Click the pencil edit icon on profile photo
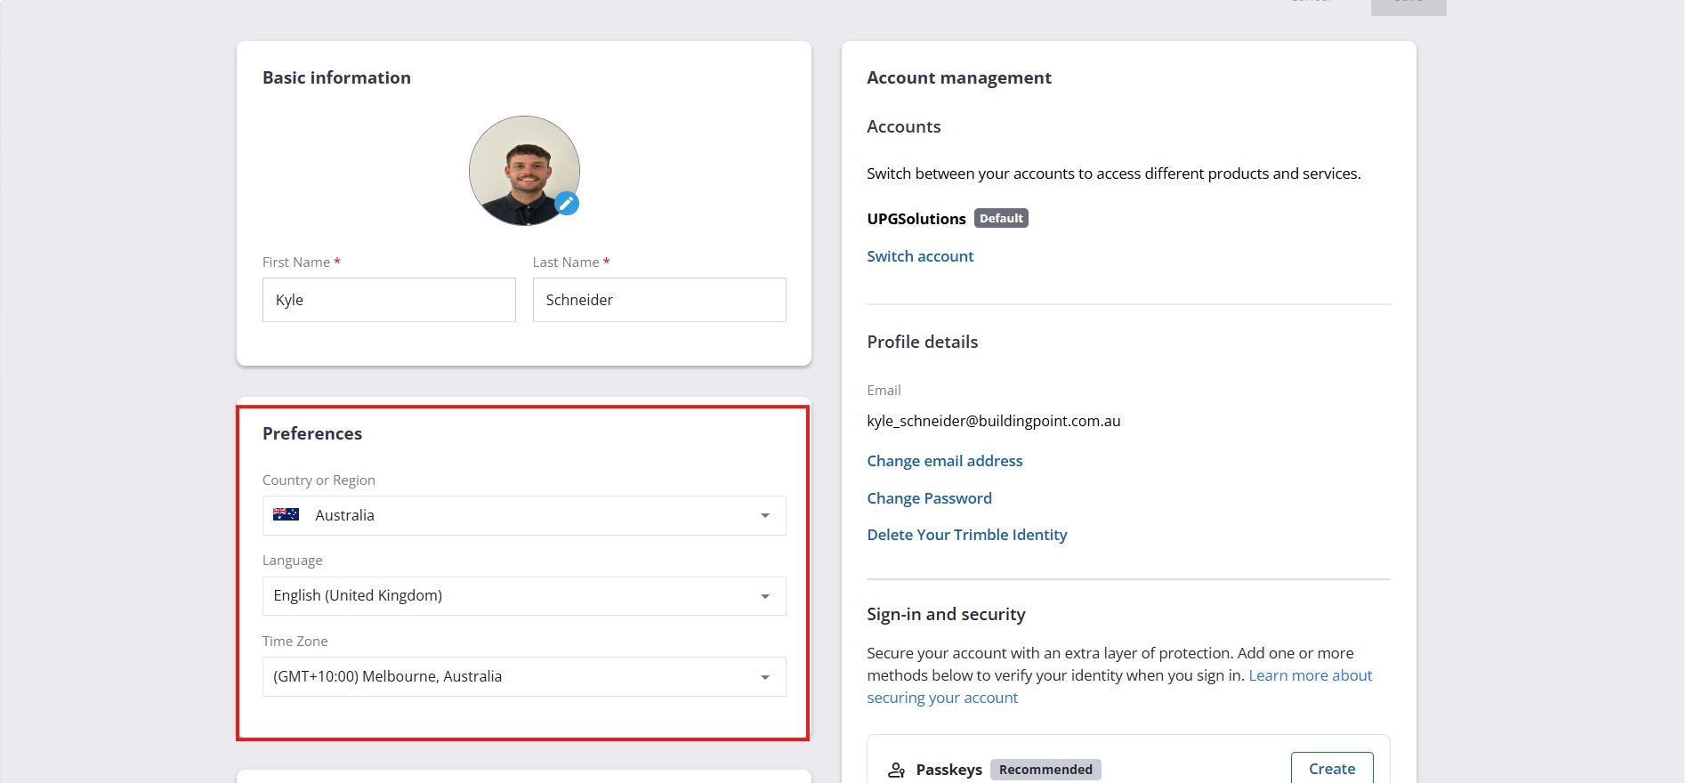 point(567,204)
